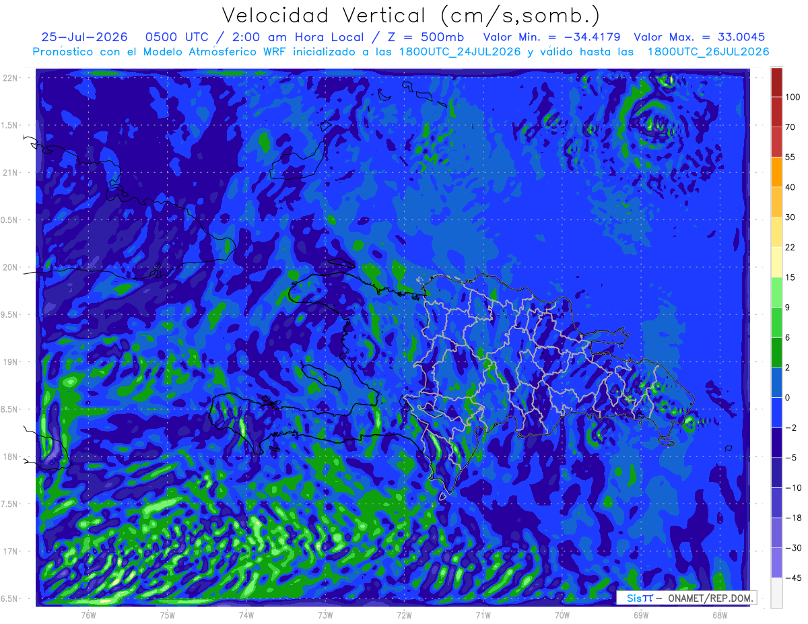This screenshot has width=808, height=624.
Task: Click the colorbar label "55"
Action: tap(790, 157)
